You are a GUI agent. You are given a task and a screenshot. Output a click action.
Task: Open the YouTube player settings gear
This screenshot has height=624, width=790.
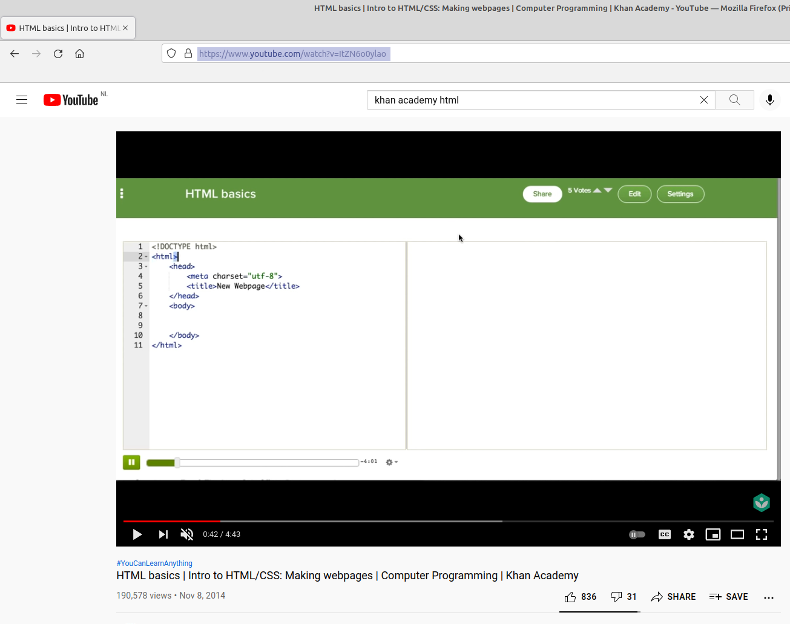click(x=688, y=534)
